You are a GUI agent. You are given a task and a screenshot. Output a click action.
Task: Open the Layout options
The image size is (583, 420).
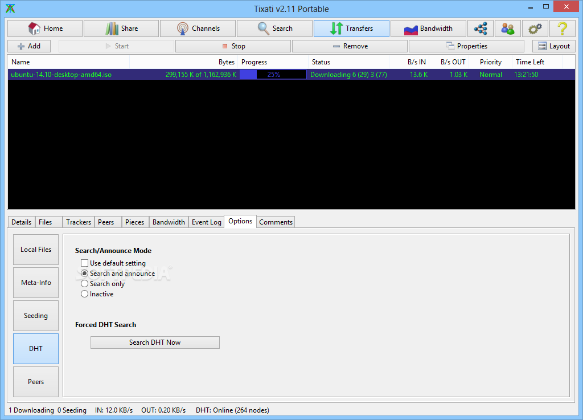[x=553, y=46]
